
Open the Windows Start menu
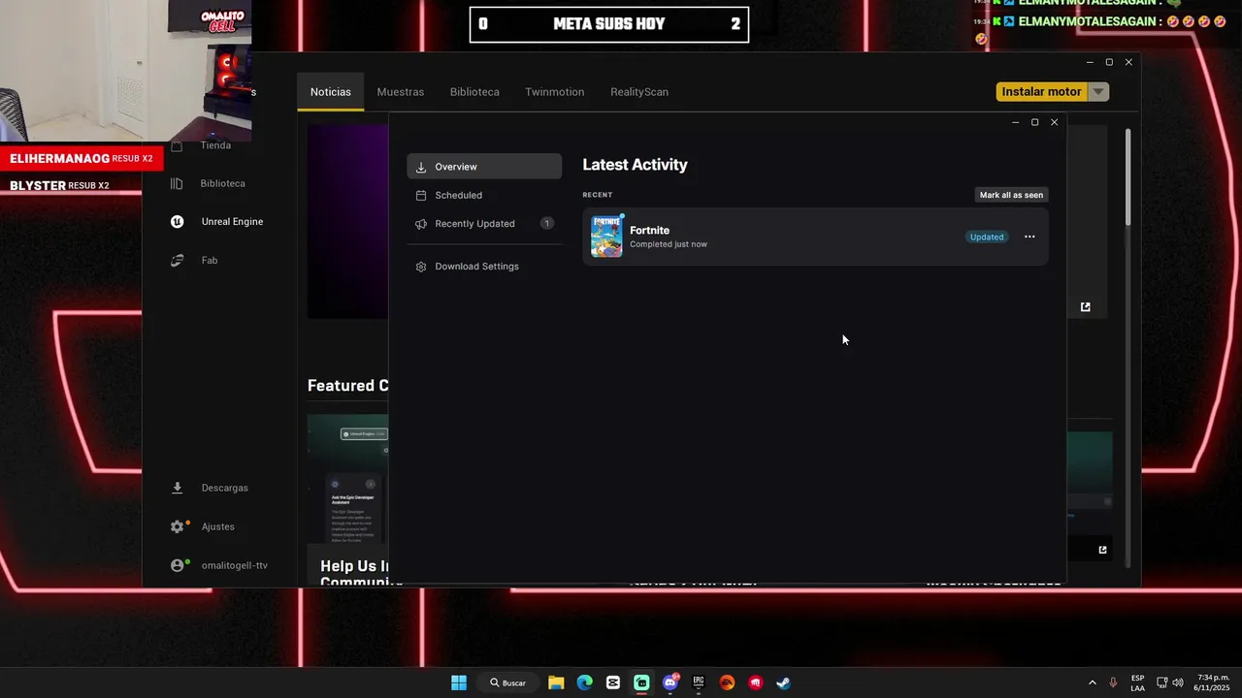click(x=459, y=682)
